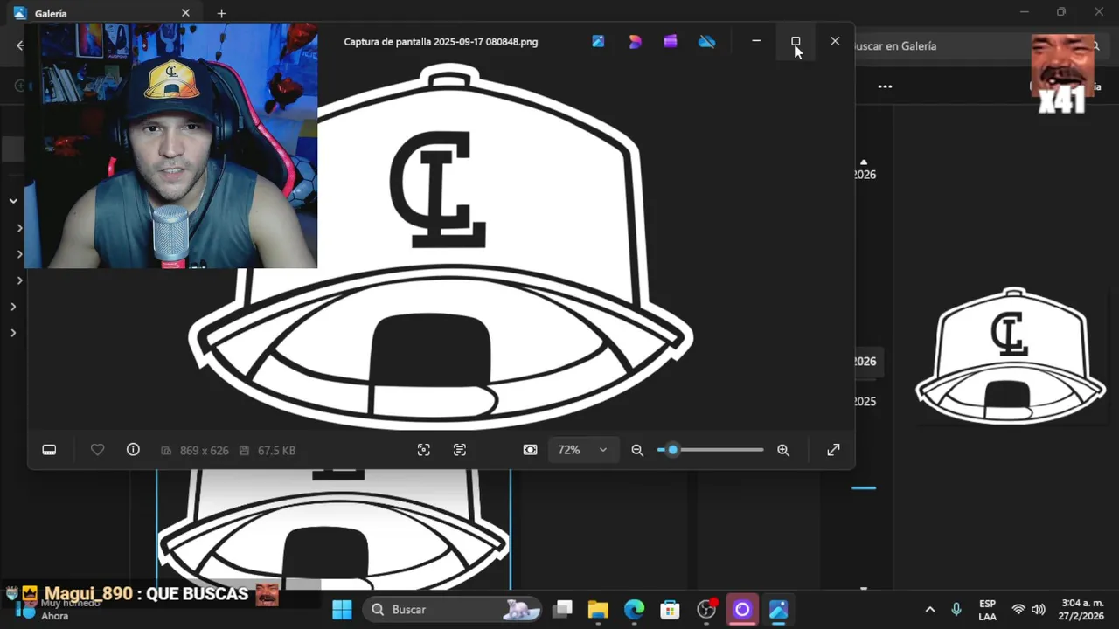Open the purple circle app in taskbar

(x=742, y=609)
